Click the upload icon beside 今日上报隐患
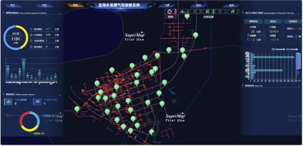Screen dimensions: 303x146 (x=8, y=101)
